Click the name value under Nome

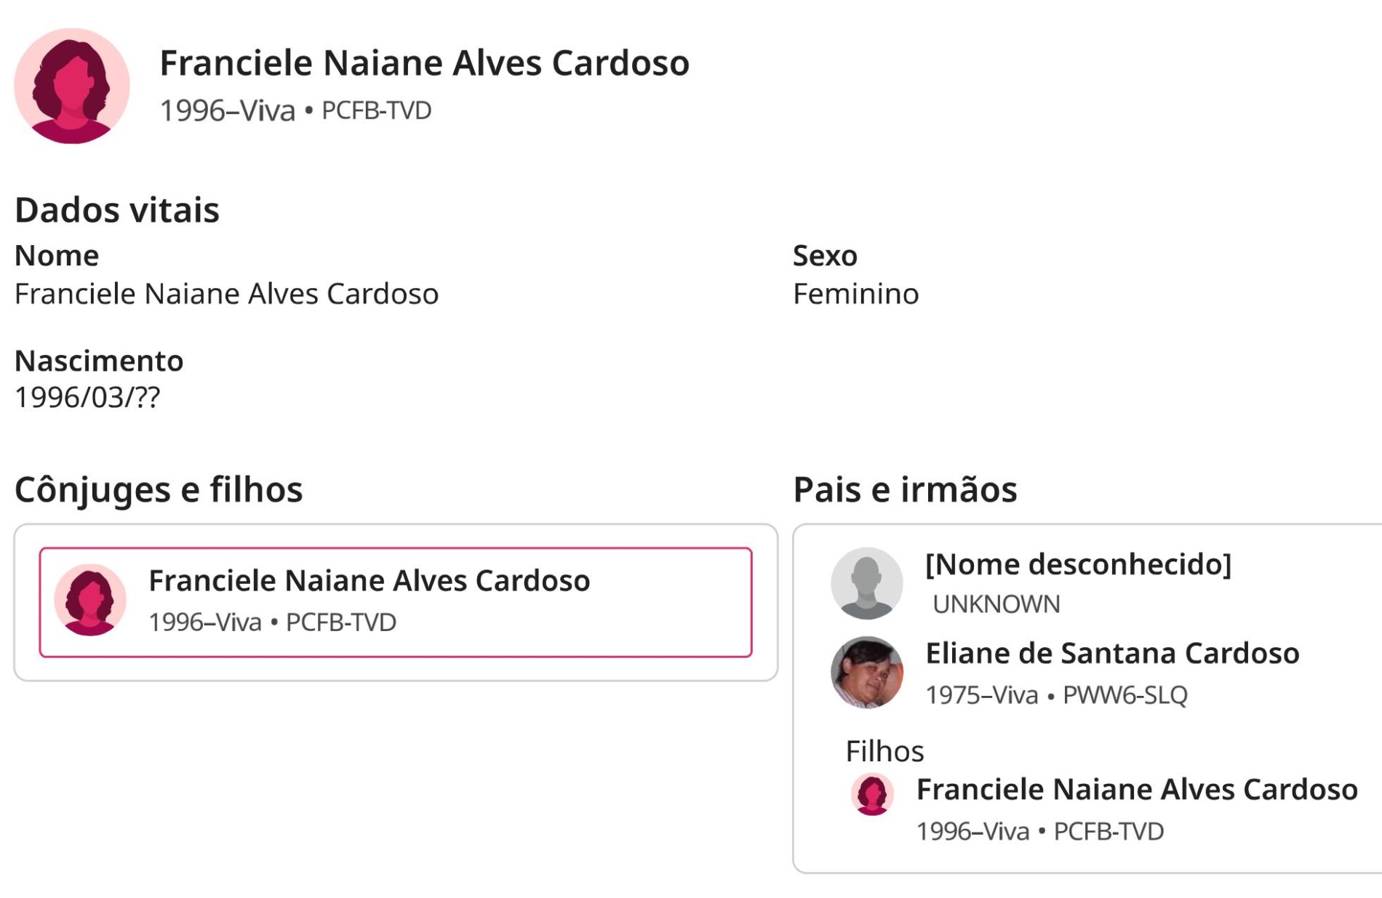[x=226, y=294]
